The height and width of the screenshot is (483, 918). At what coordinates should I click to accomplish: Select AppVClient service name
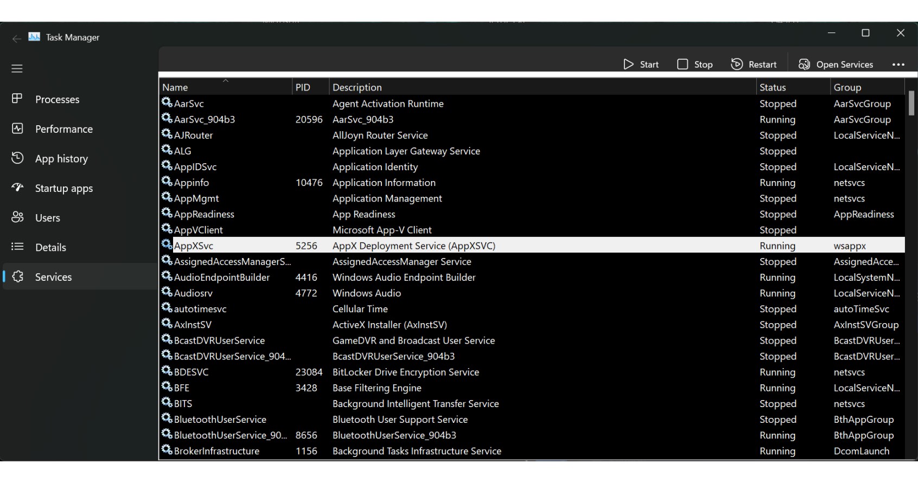[199, 230]
